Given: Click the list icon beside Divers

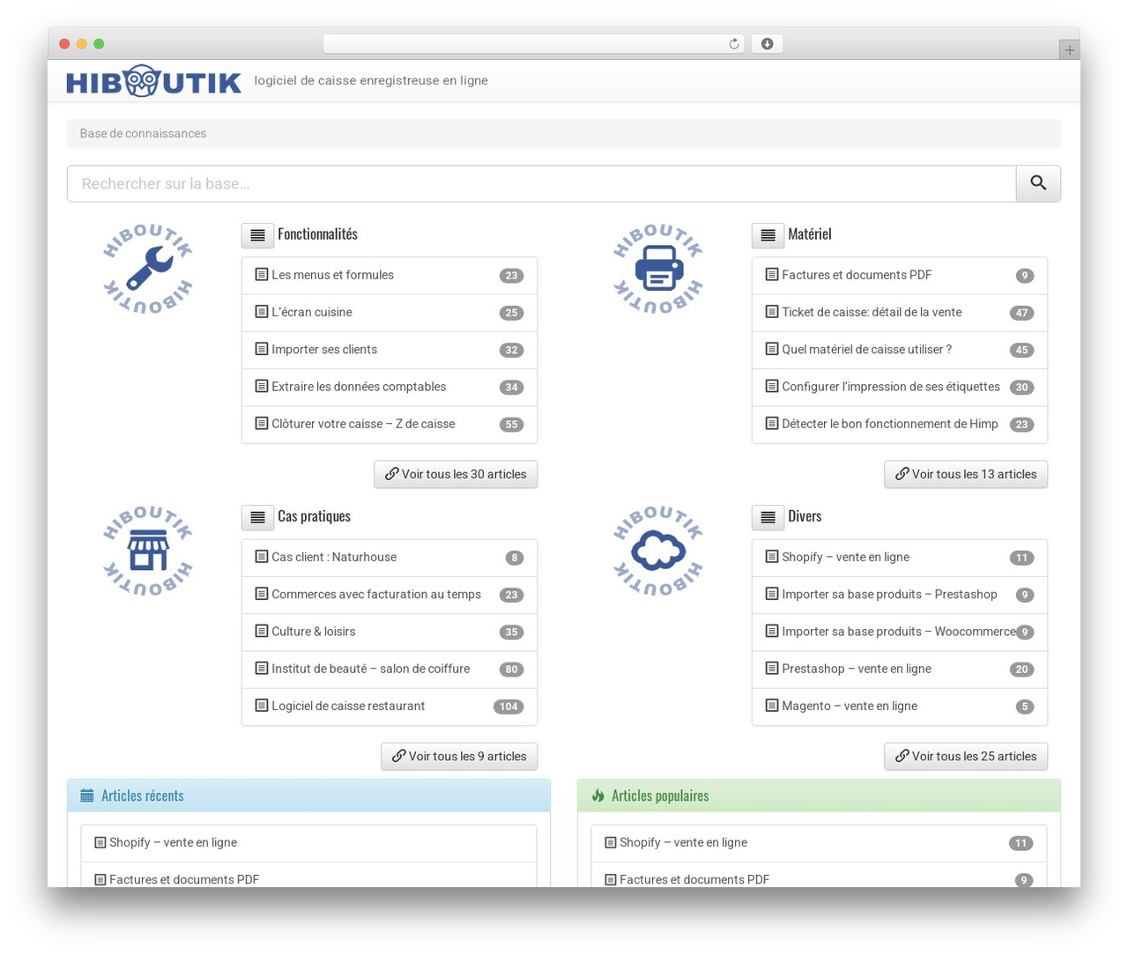Looking at the screenshot, I should (x=768, y=517).
